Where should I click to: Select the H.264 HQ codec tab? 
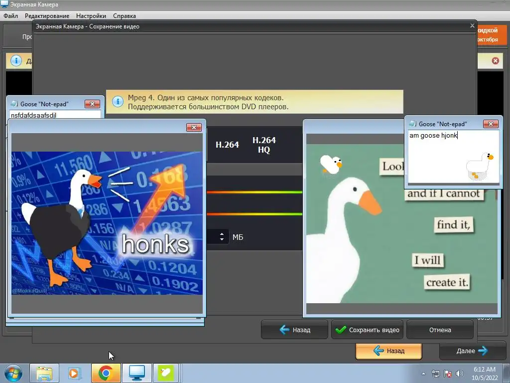(264, 145)
